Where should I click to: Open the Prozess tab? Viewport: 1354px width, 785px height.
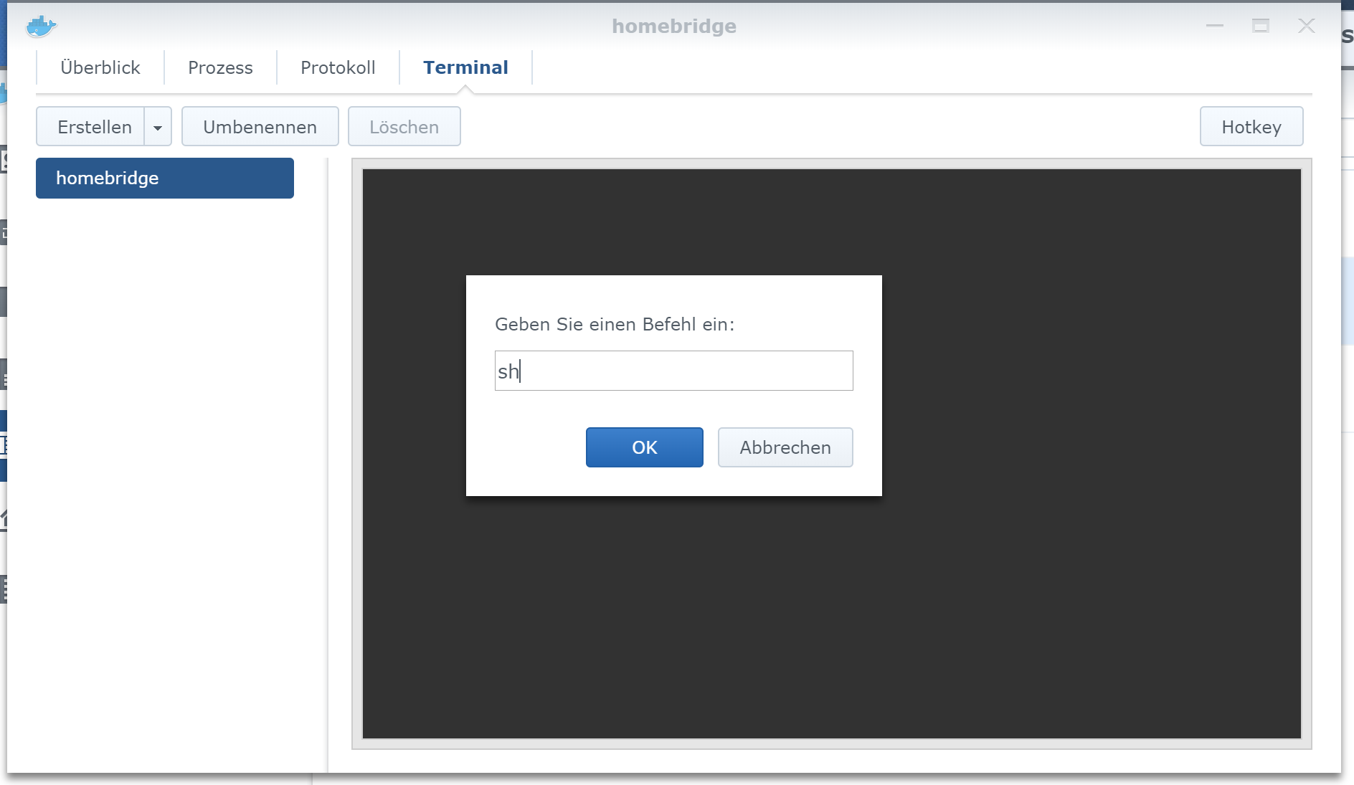pos(220,67)
